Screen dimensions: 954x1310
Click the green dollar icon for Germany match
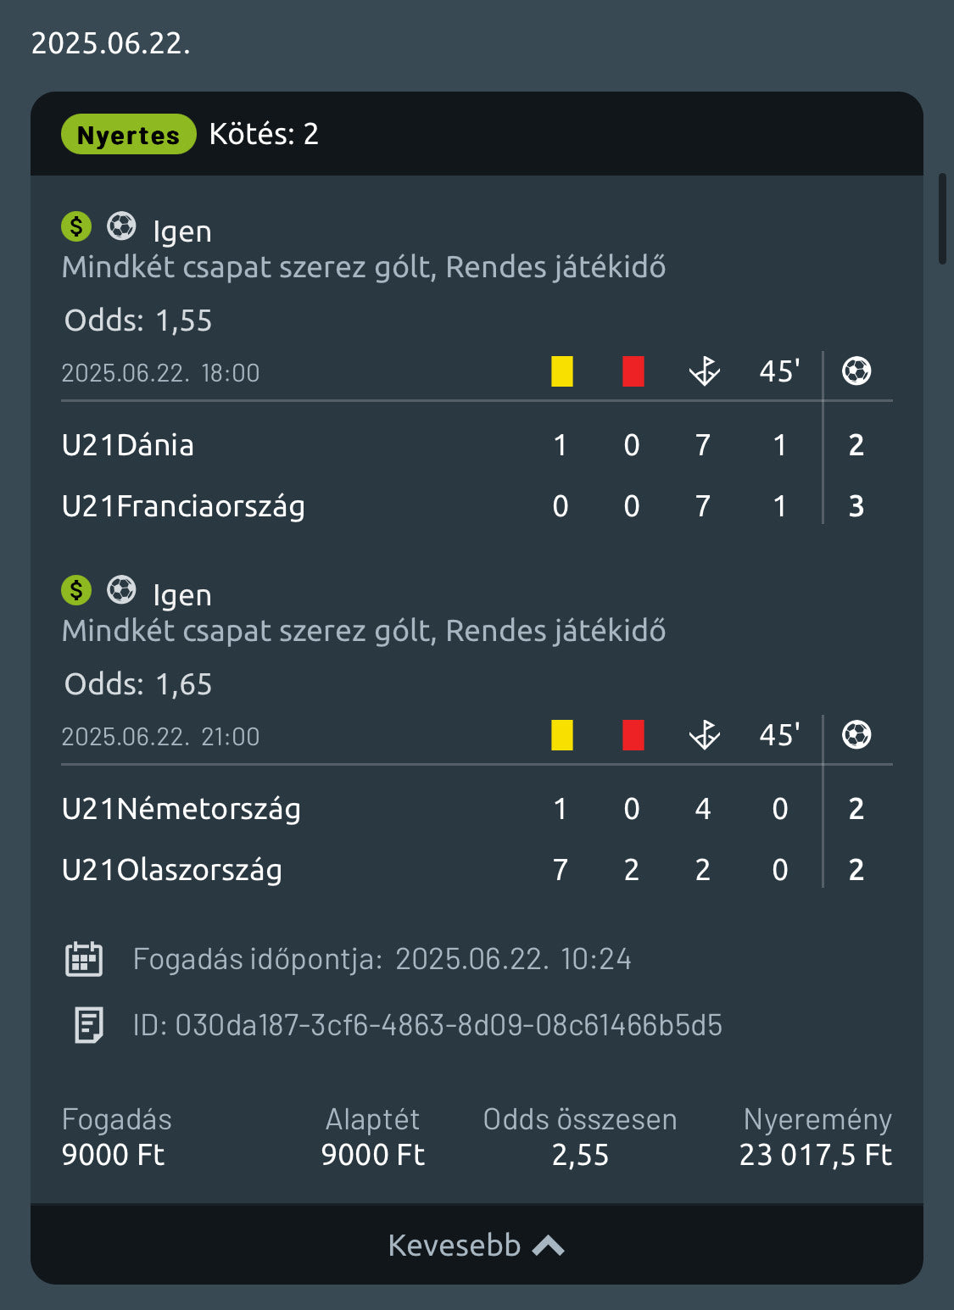coord(76,590)
